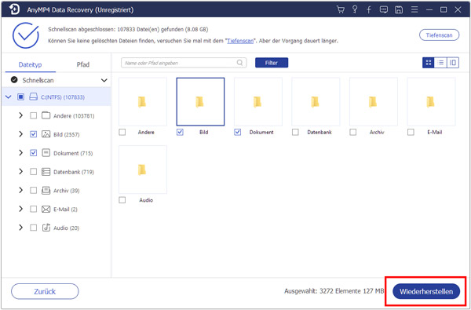Check the Archiv folder thumbnail checkbox
This screenshot has height=310, width=471.
(x=353, y=132)
